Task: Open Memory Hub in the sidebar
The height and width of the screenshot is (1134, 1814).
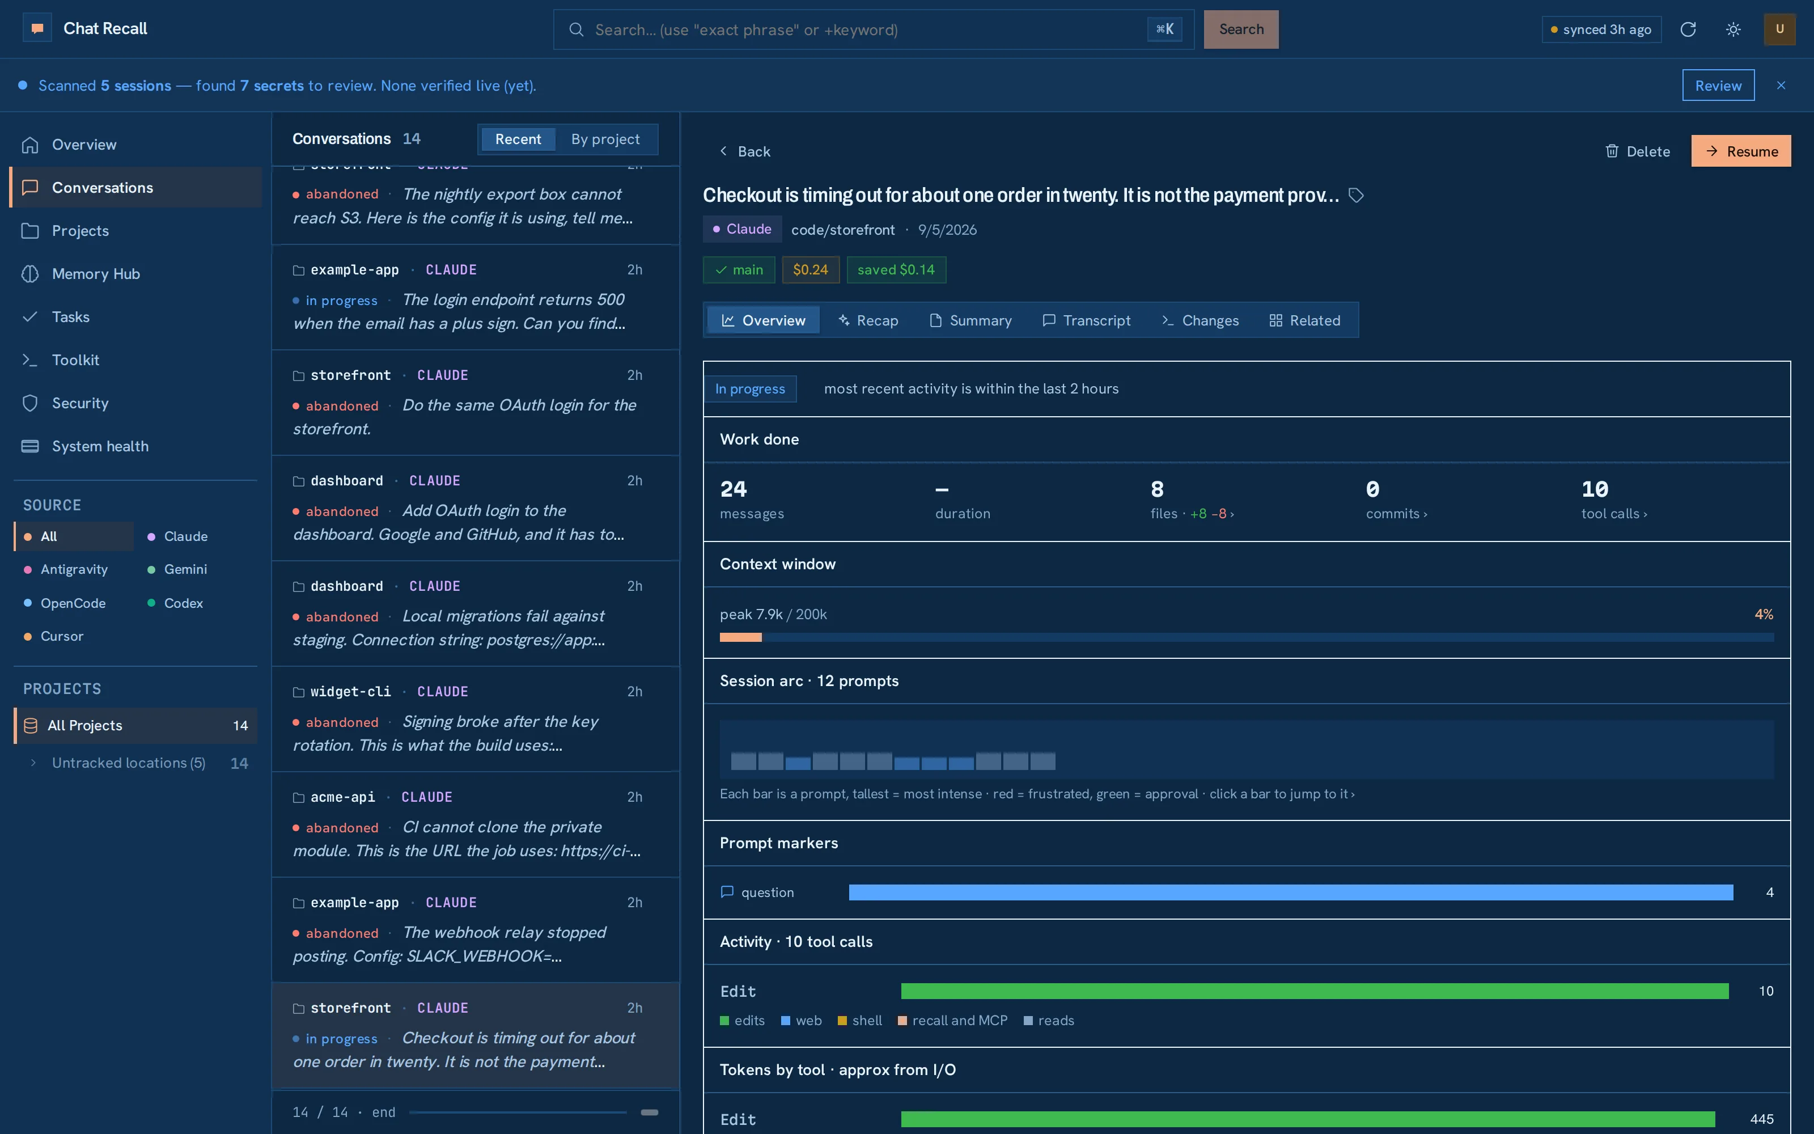Action: click(x=137, y=274)
